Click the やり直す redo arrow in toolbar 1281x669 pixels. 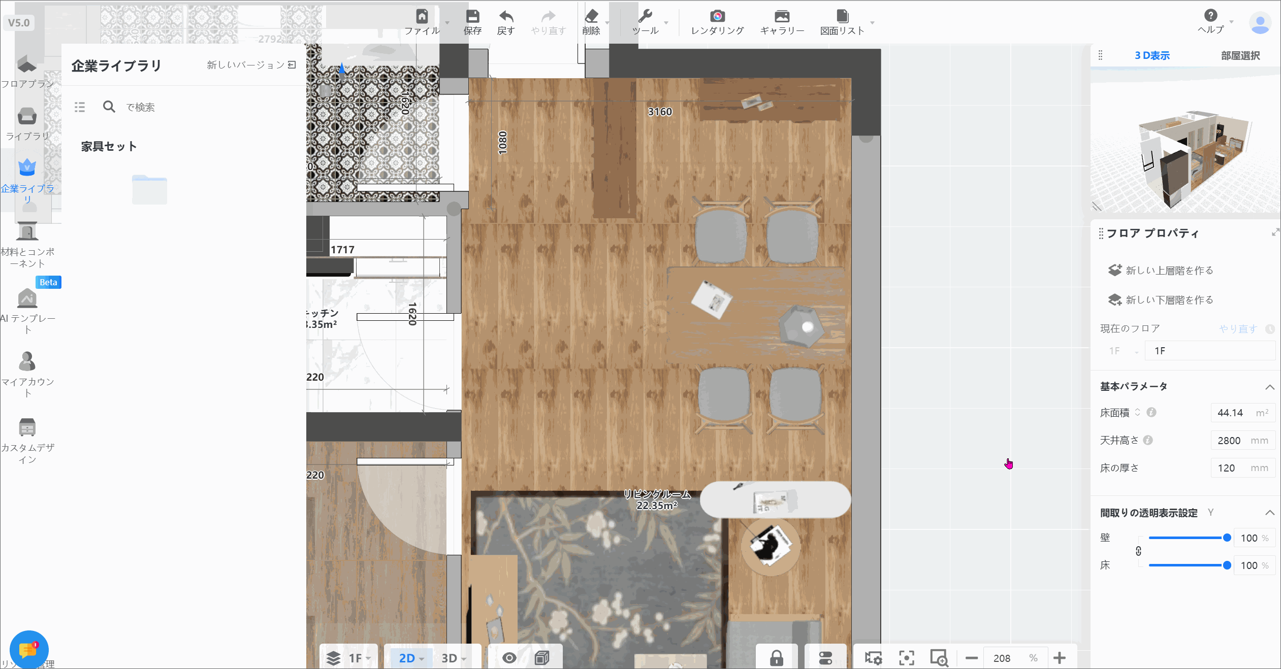point(549,16)
